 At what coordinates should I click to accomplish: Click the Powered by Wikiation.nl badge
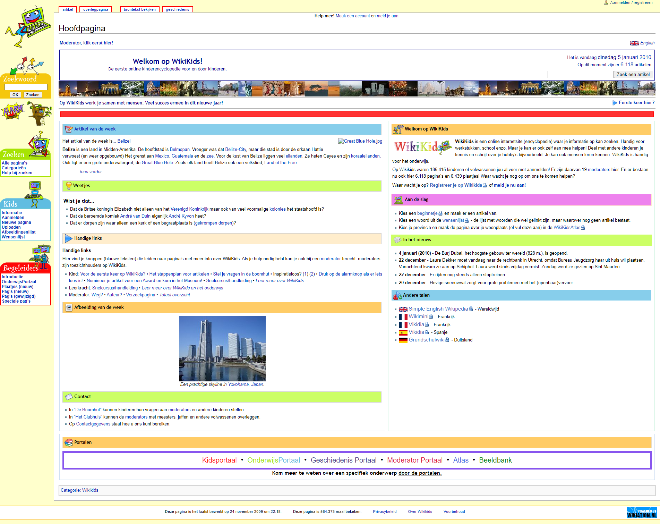[642, 513]
